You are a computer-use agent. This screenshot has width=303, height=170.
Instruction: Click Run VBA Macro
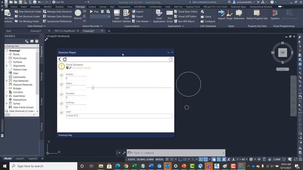coord(184,21)
